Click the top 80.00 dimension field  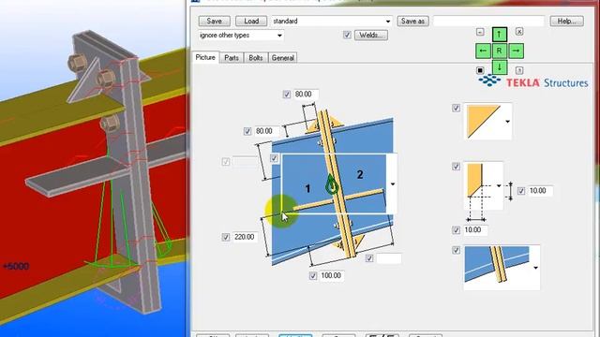coord(307,95)
